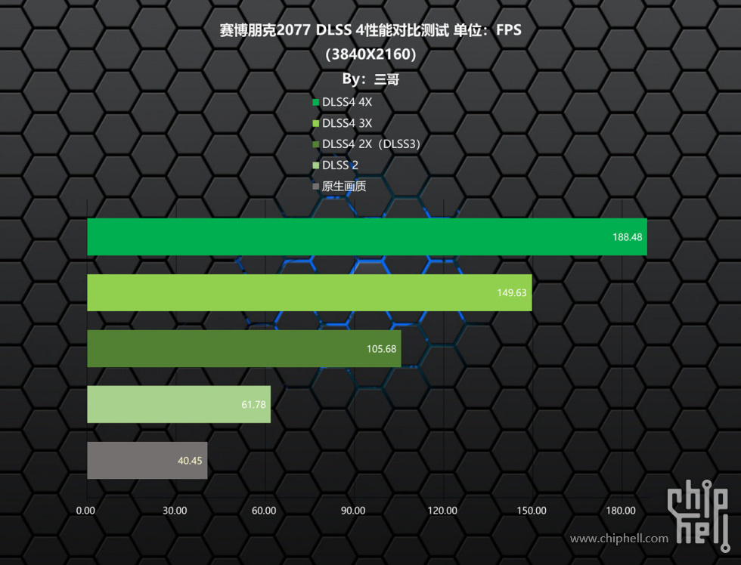The width and height of the screenshot is (741, 565).
Task: Select the DLSS4 2X (DLSS3) legend label
Action: click(371, 144)
